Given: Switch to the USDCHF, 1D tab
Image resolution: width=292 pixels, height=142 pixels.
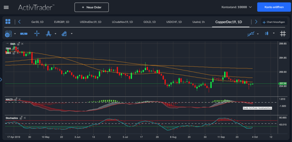Looking at the screenshot, I should (174, 22).
